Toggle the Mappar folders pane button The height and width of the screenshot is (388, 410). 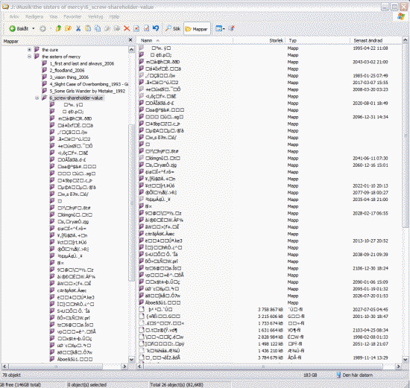click(x=197, y=29)
